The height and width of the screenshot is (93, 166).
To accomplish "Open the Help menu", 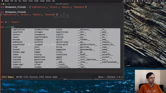I will pyautogui.click(x=53, y=1).
